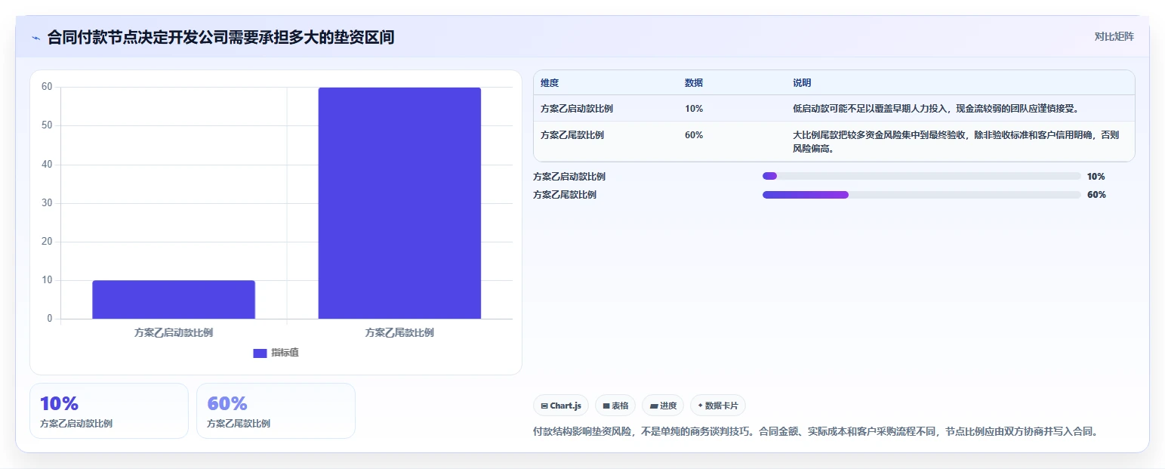
Task: Click the 方案乙启动款比例 progress bar
Action: coord(922,176)
